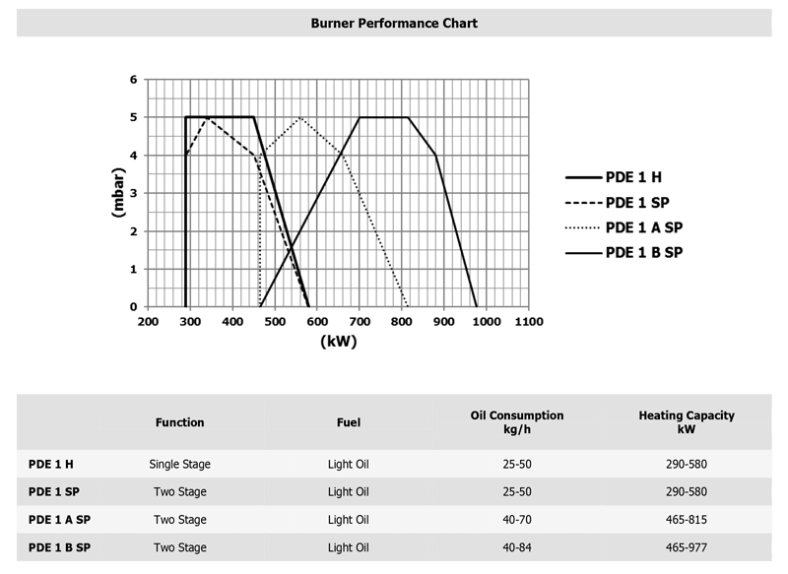Select the PDE 1 SP table row label
The height and width of the screenshot is (574, 788).
53,492
